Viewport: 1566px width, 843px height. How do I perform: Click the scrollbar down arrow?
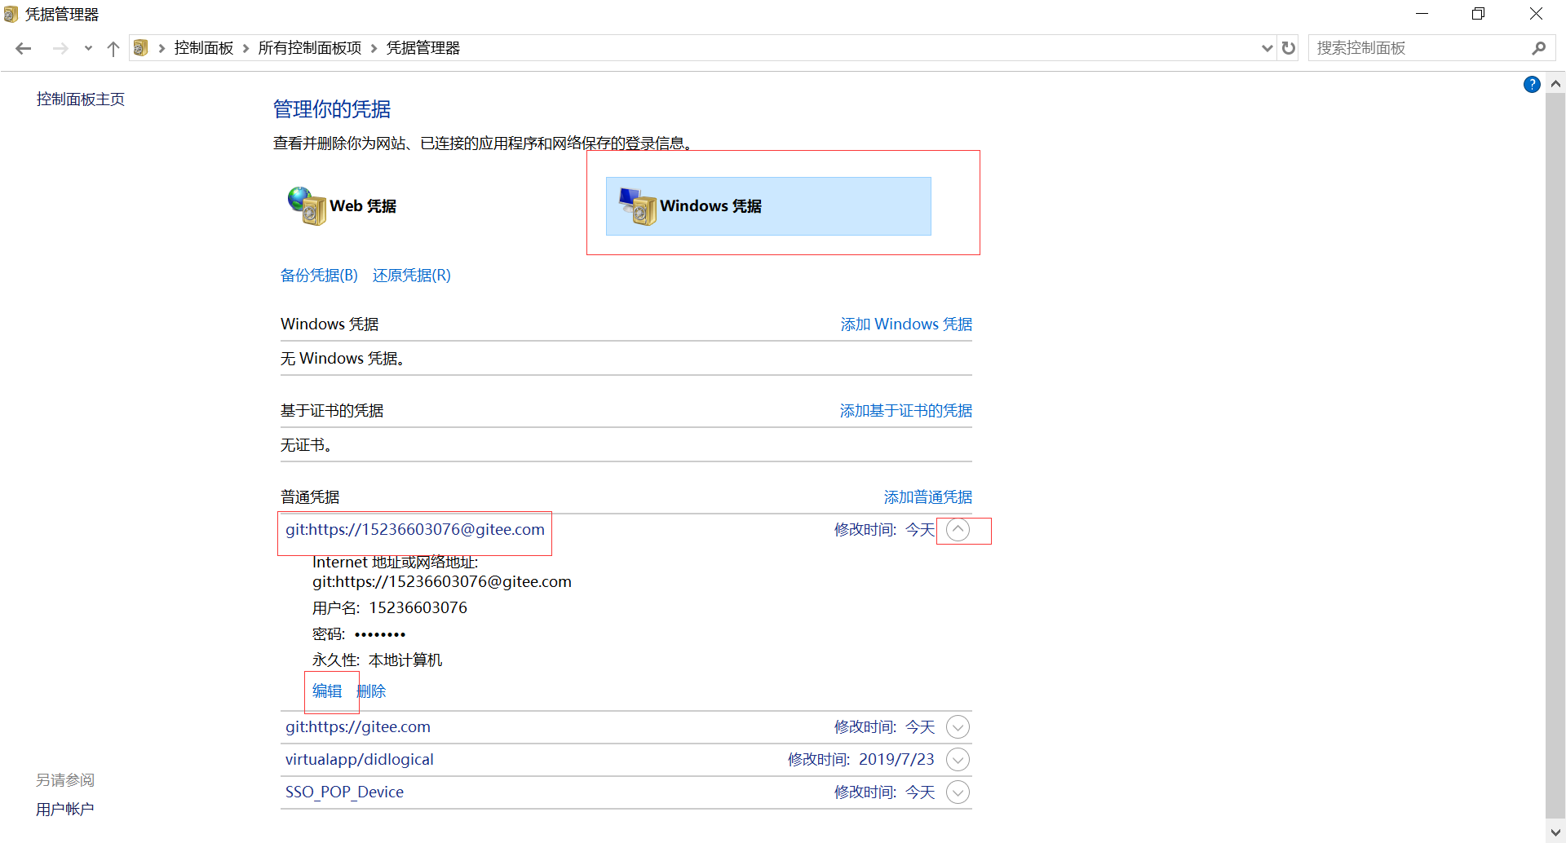click(x=1555, y=832)
